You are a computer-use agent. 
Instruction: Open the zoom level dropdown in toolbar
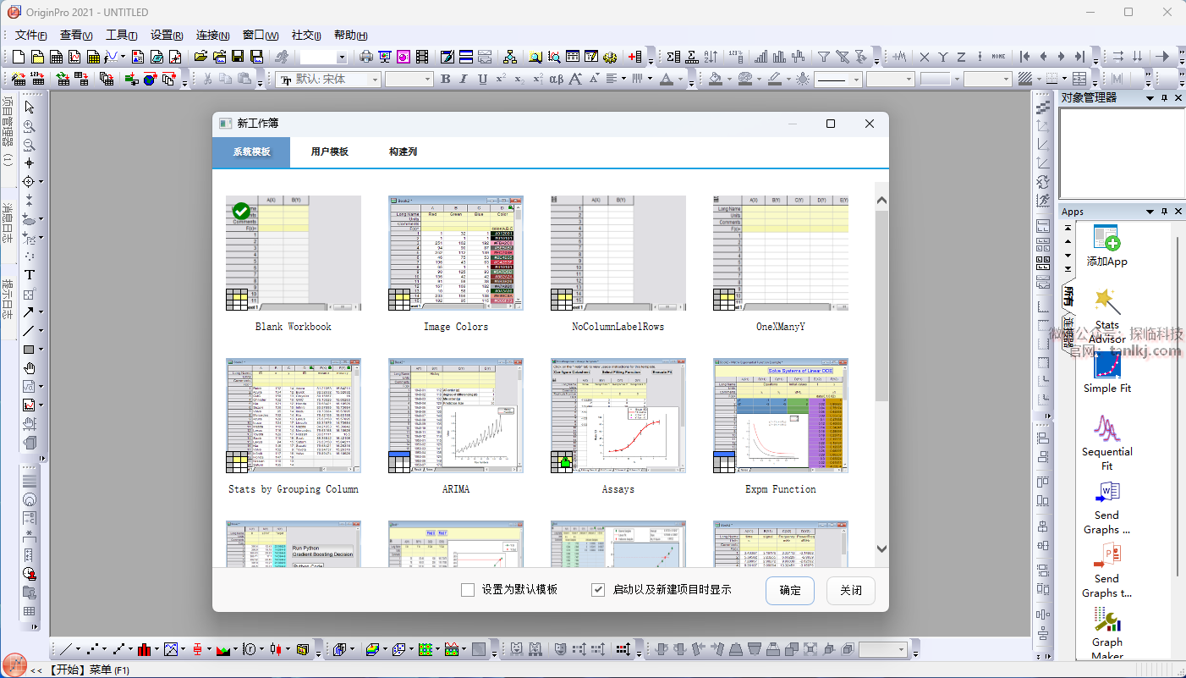point(342,58)
